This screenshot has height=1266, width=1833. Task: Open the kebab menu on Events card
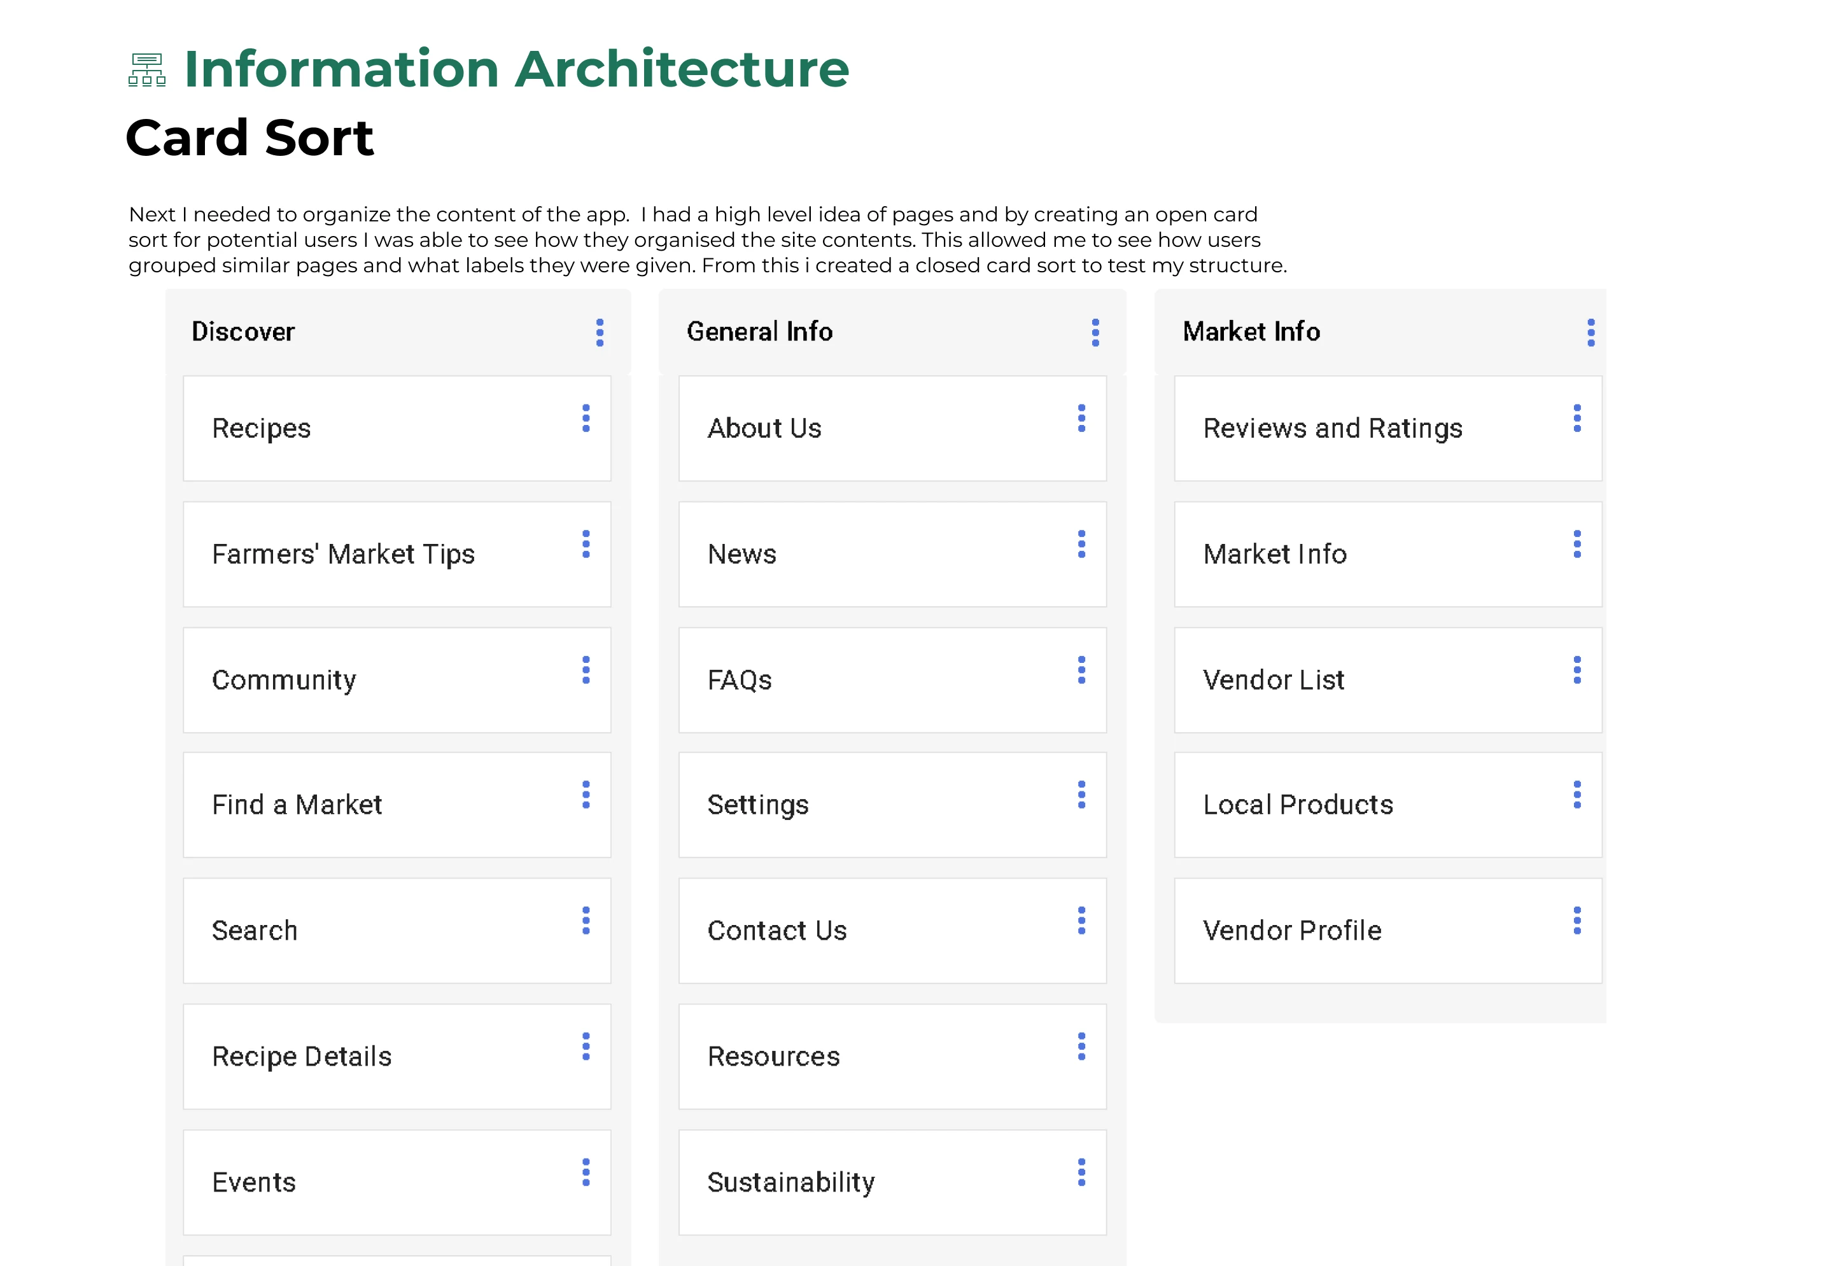tap(586, 1172)
